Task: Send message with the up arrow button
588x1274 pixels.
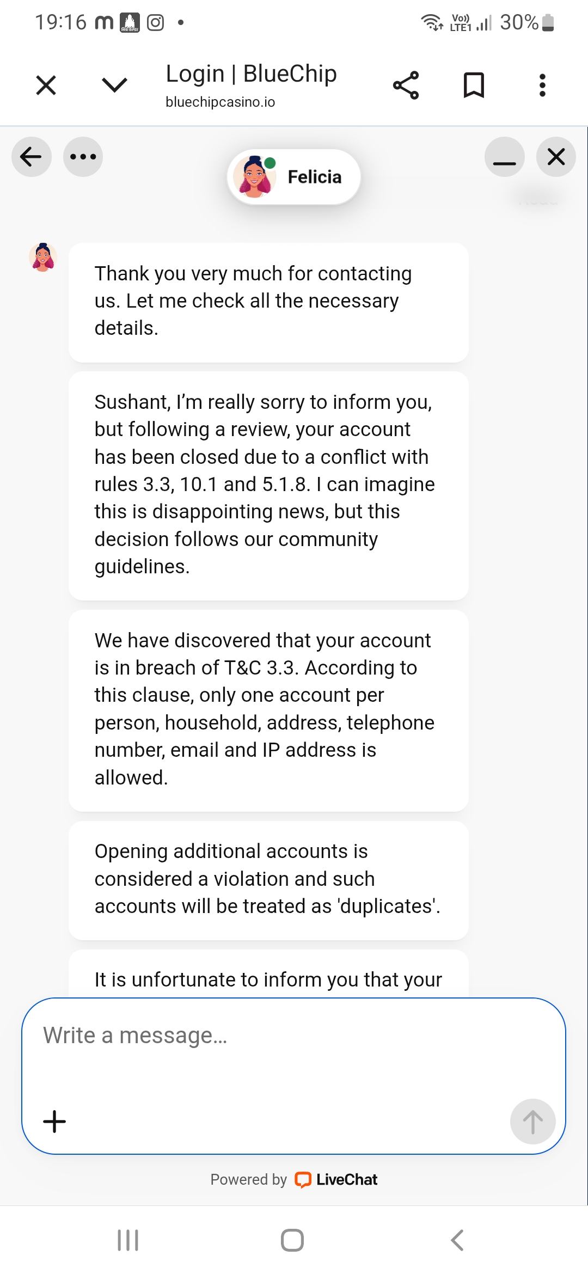Action: point(532,1122)
